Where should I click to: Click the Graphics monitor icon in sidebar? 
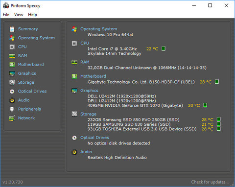click(x=12, y=73)
